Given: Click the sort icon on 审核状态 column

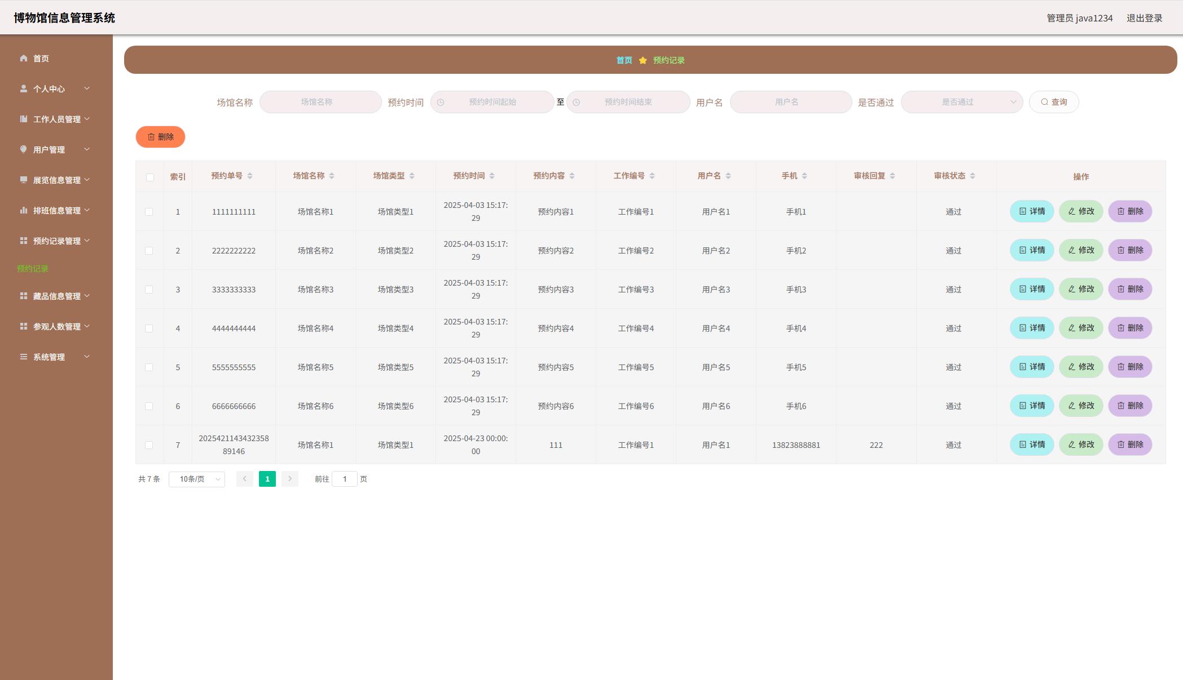Looking at the screenshot, I should tap(973, 176).
